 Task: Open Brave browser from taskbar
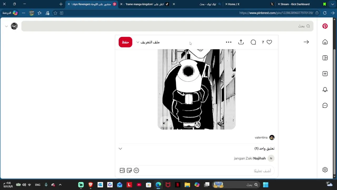(x=91, y=185)
